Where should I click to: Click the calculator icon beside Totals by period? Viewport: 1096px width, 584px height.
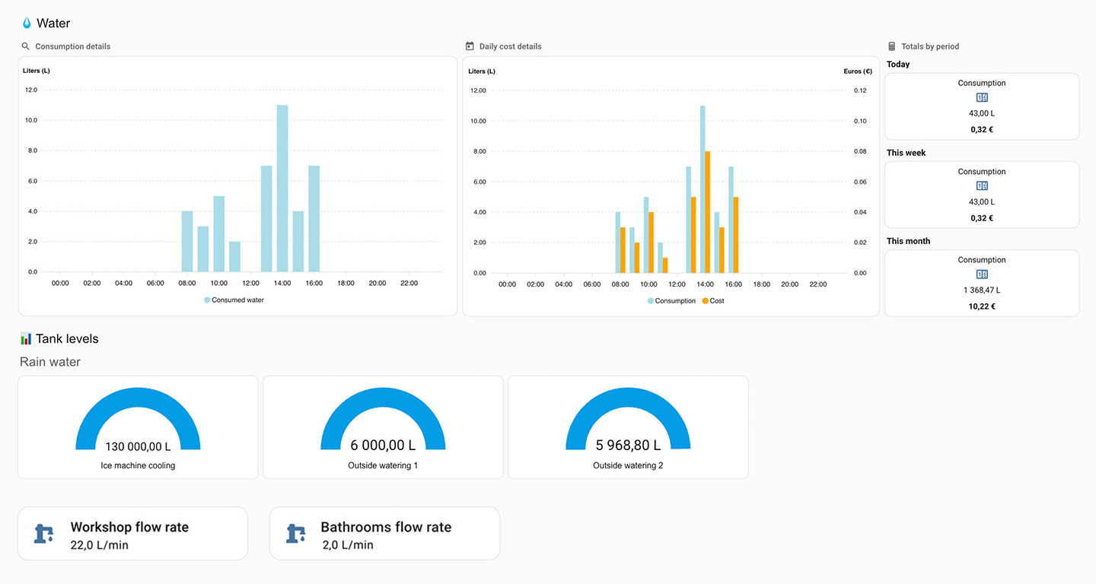892,46
